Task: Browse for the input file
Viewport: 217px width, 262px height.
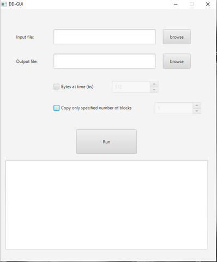Action: pos(177,37)
